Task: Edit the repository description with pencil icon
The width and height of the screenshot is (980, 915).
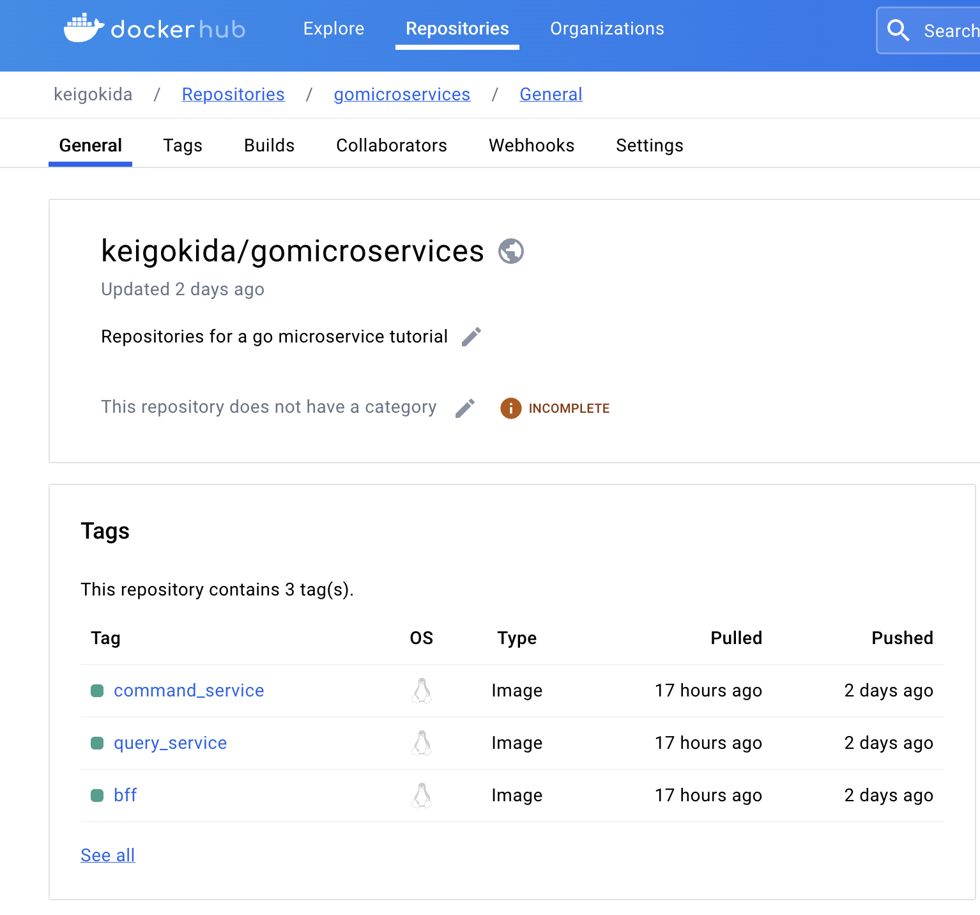Action: (471, 337)
